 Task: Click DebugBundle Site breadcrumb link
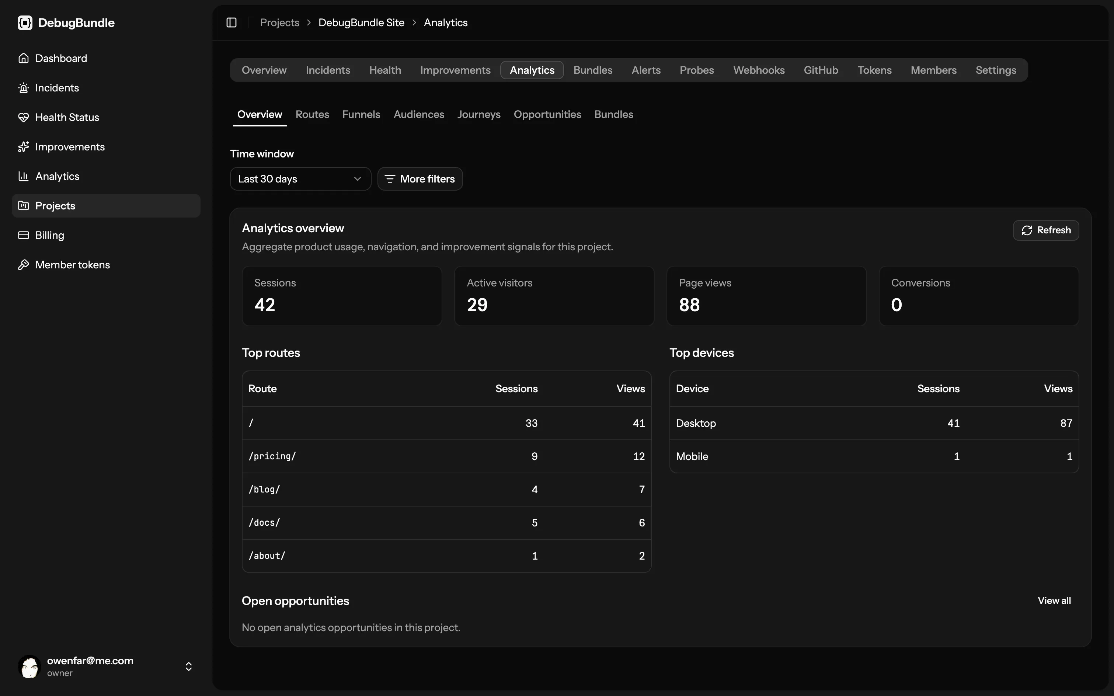click(361, 22)
